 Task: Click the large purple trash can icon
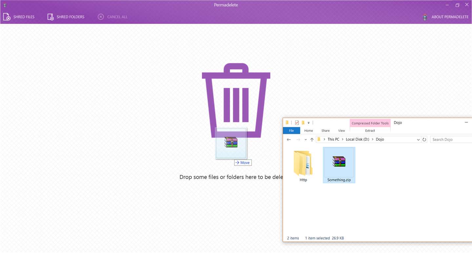coord(236,100)
